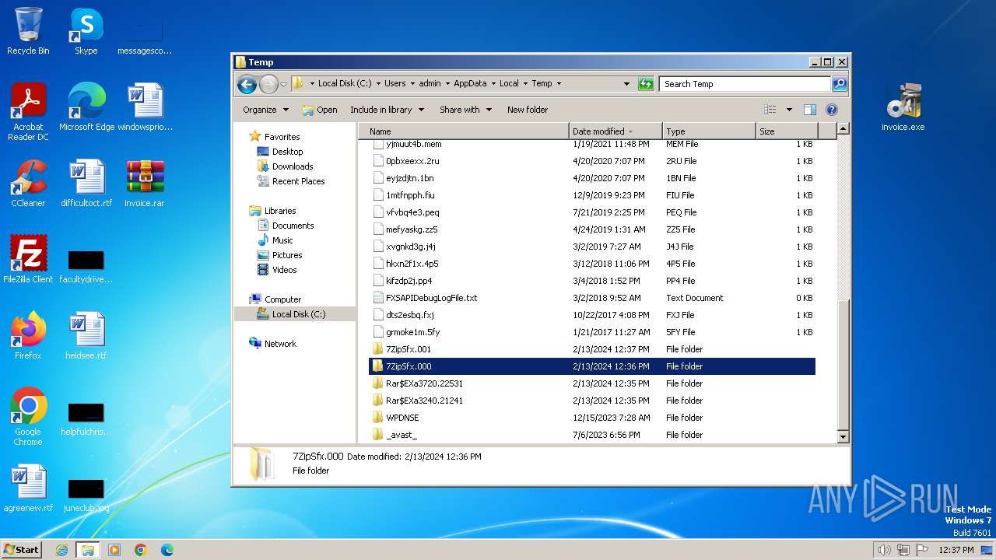996x560 pixels.
Task: Open Explorer help question mark
Action: pyautogui.click(x=831, y=110)
